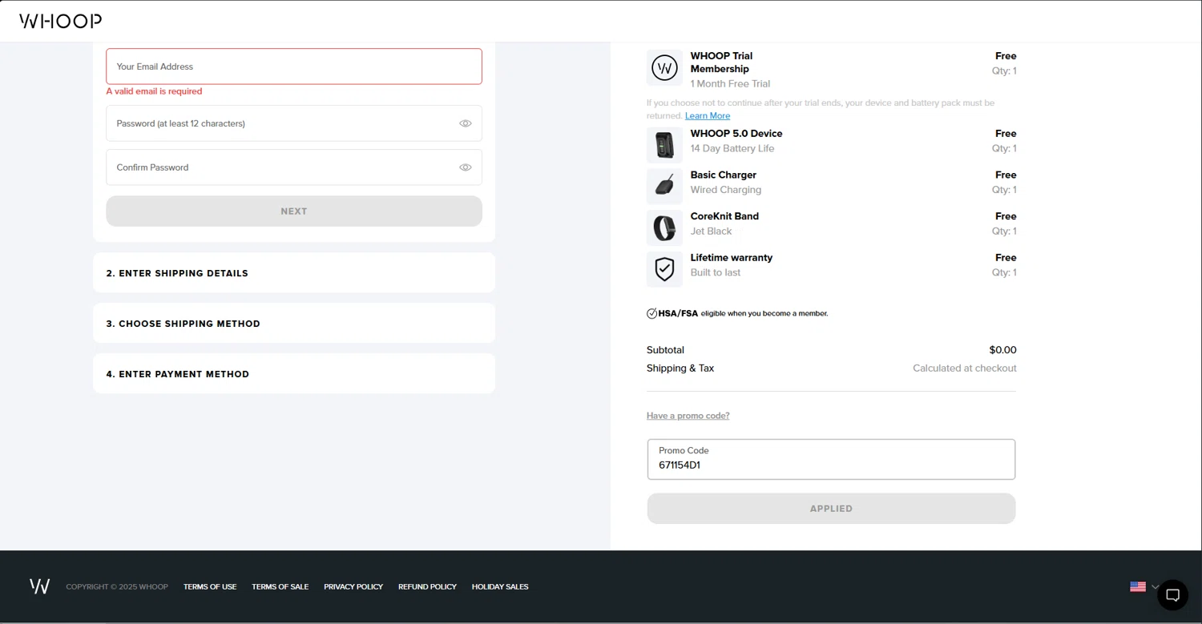Click the 'Copyright © 2025 WHOOP' text

coord(117,587)
